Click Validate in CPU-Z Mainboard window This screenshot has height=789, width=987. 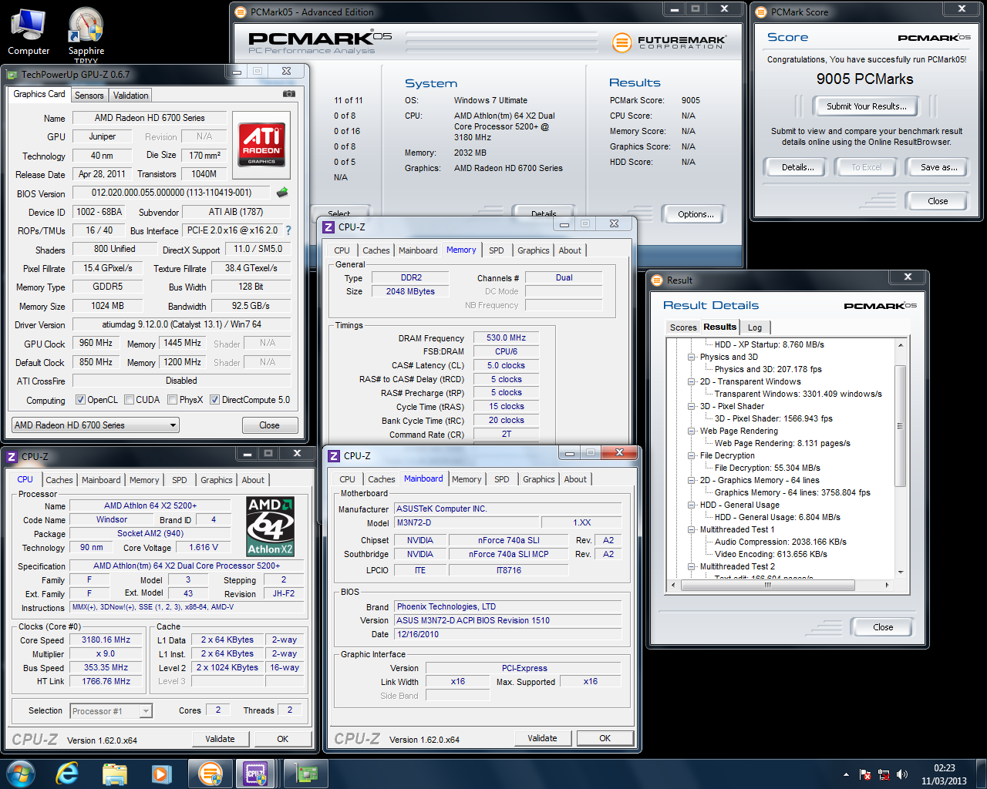[542, 738]
